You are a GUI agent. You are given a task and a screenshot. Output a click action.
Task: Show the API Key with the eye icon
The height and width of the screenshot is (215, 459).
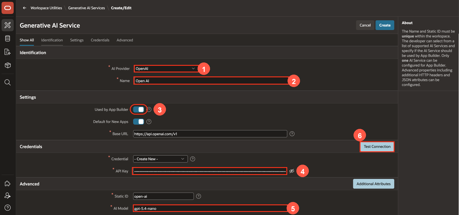pyautogui.click(x=292, y=171)
